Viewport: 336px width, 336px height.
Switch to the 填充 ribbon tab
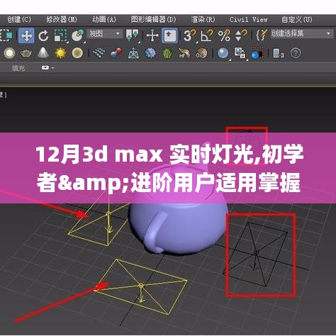(18, 69)
